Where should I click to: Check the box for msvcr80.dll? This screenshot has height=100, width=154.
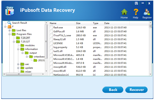[51, 71]
